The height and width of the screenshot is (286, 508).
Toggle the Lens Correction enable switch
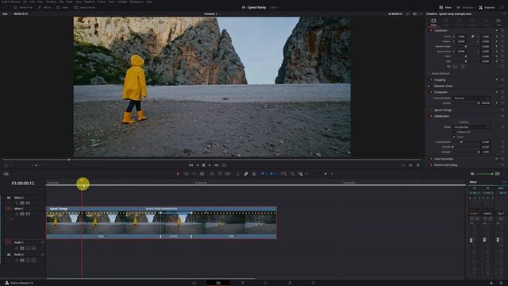click(x=430, y=159)
